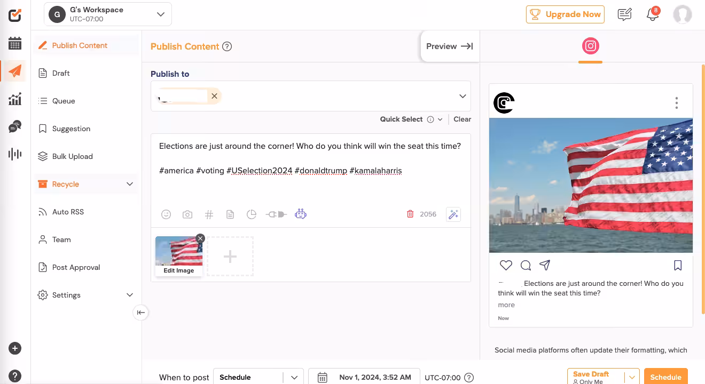705x384 pixels.
Task: Click the magic wand AI icon
Action: (453, 214)
